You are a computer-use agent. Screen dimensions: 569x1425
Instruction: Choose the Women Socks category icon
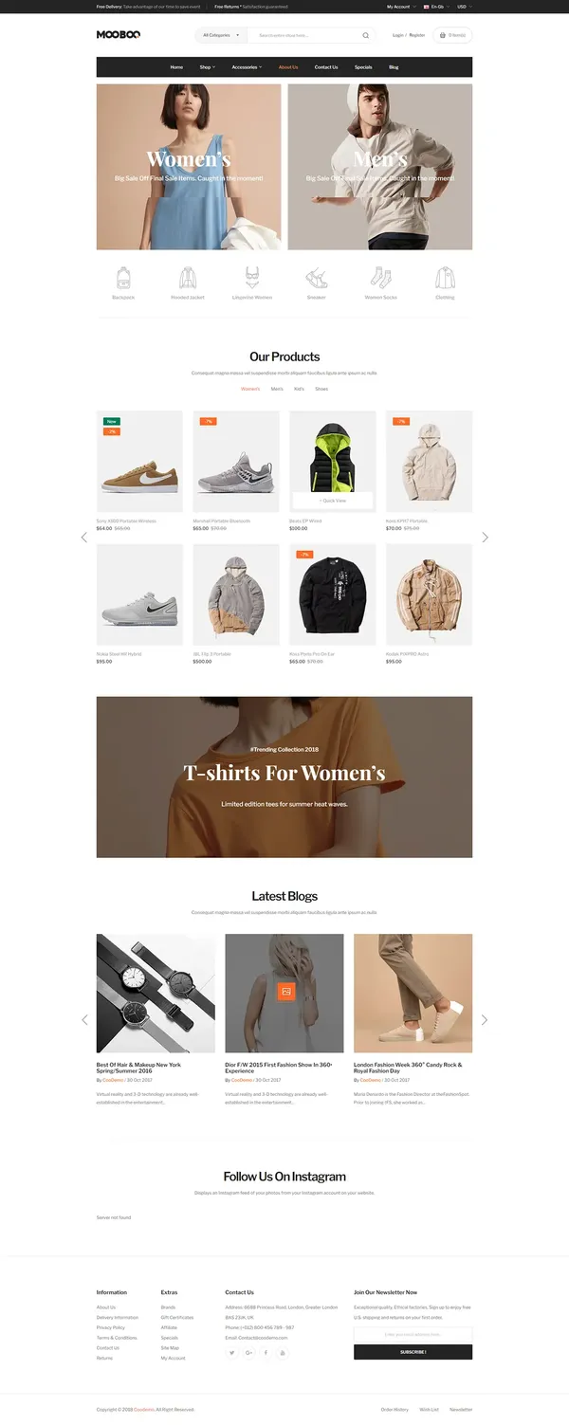380,278
